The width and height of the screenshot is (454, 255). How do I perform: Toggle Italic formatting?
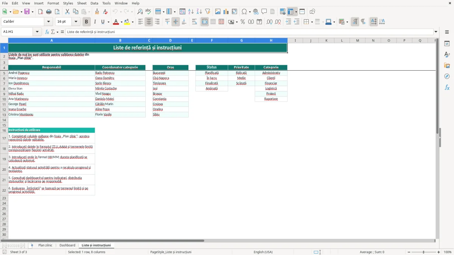pyautogui.click(x=95, y=22)
